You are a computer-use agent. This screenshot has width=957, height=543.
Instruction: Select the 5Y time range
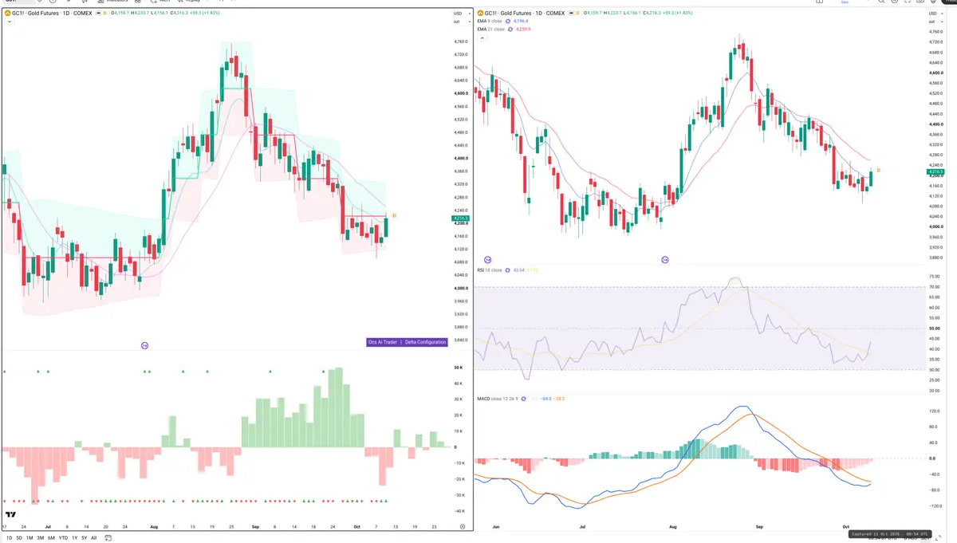(84, 538)
